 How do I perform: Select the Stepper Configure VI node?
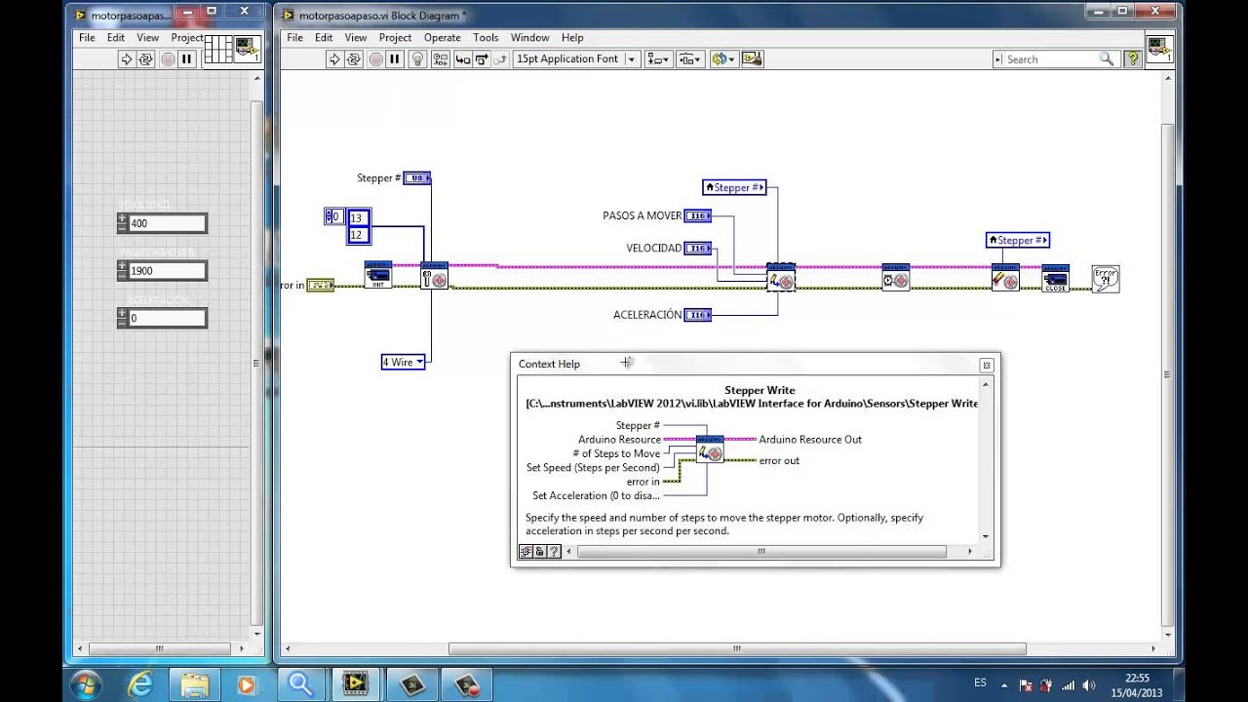(434, 276)
